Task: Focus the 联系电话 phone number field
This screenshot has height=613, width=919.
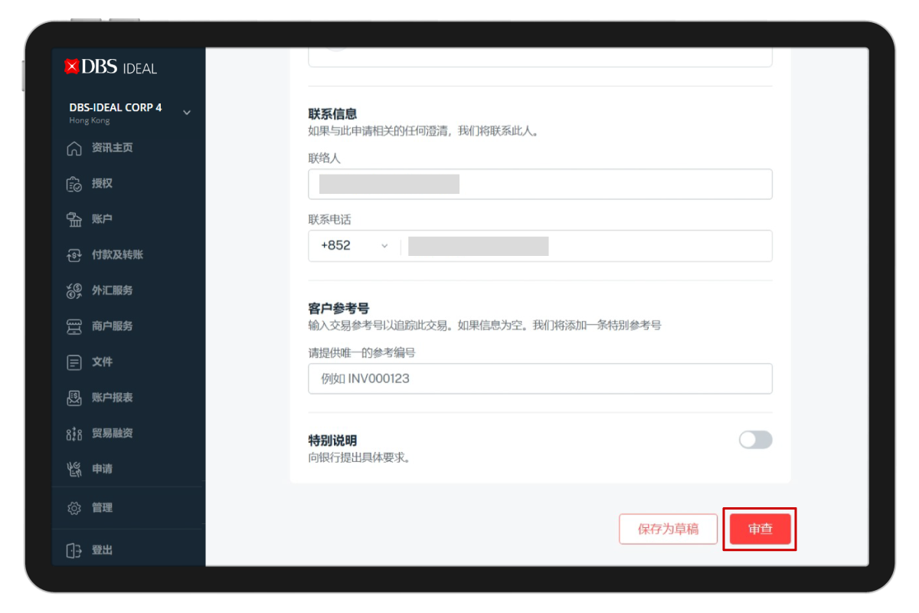Action: click(x=586, y=246)
